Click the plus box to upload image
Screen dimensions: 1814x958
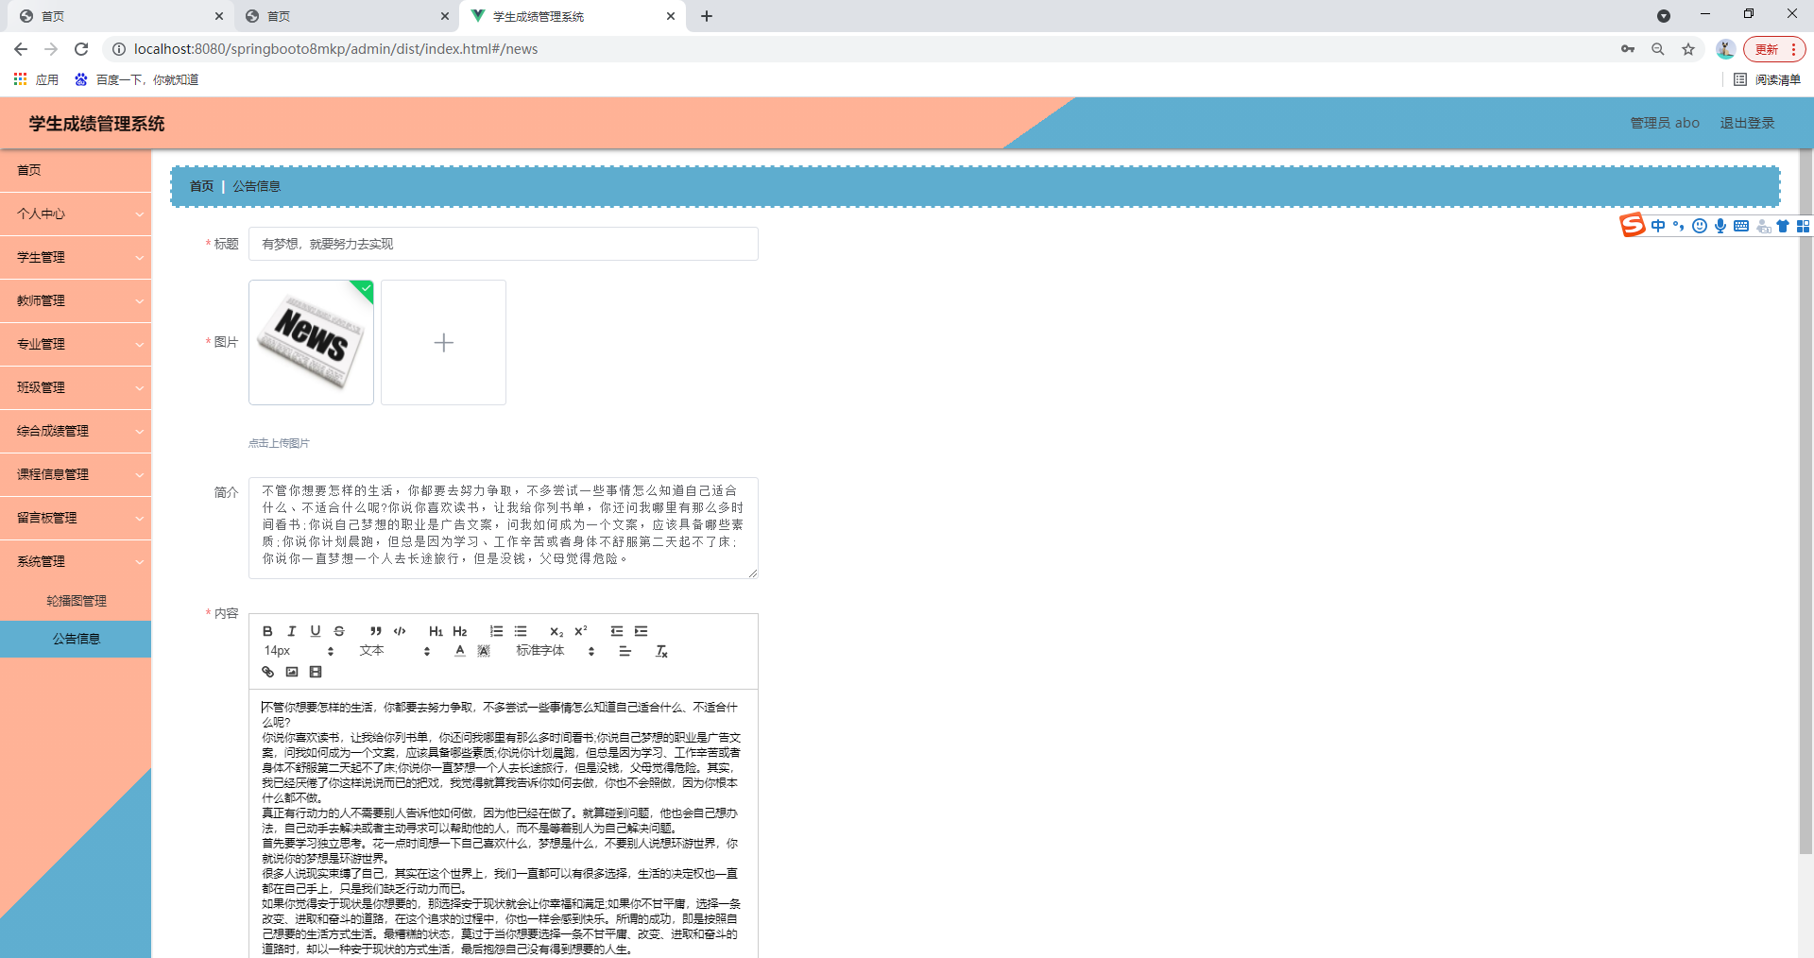click(443, 342)
